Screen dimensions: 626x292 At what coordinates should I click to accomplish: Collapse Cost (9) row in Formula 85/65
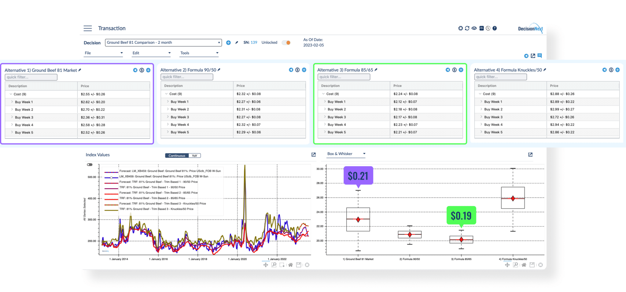pyautogui.click(x=323, y=94)
